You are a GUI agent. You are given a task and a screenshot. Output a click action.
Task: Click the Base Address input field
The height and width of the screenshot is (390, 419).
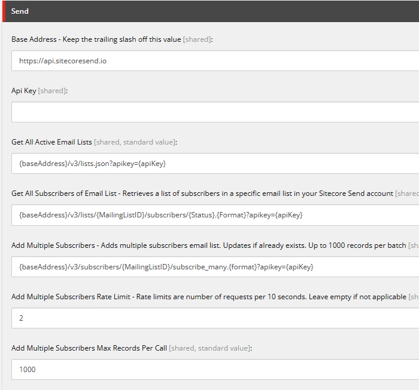[215, 61]
